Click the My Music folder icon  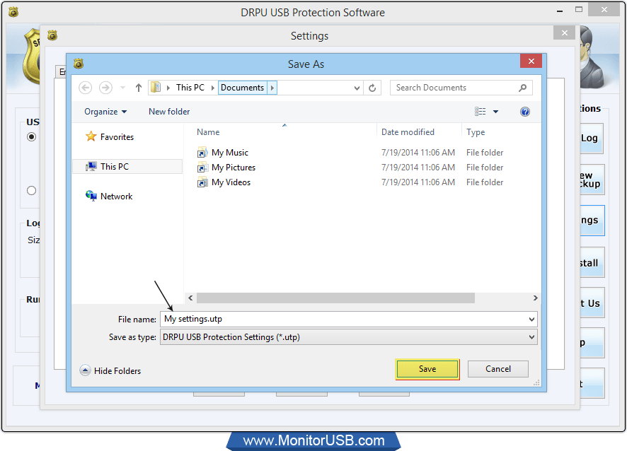(202, 153)
